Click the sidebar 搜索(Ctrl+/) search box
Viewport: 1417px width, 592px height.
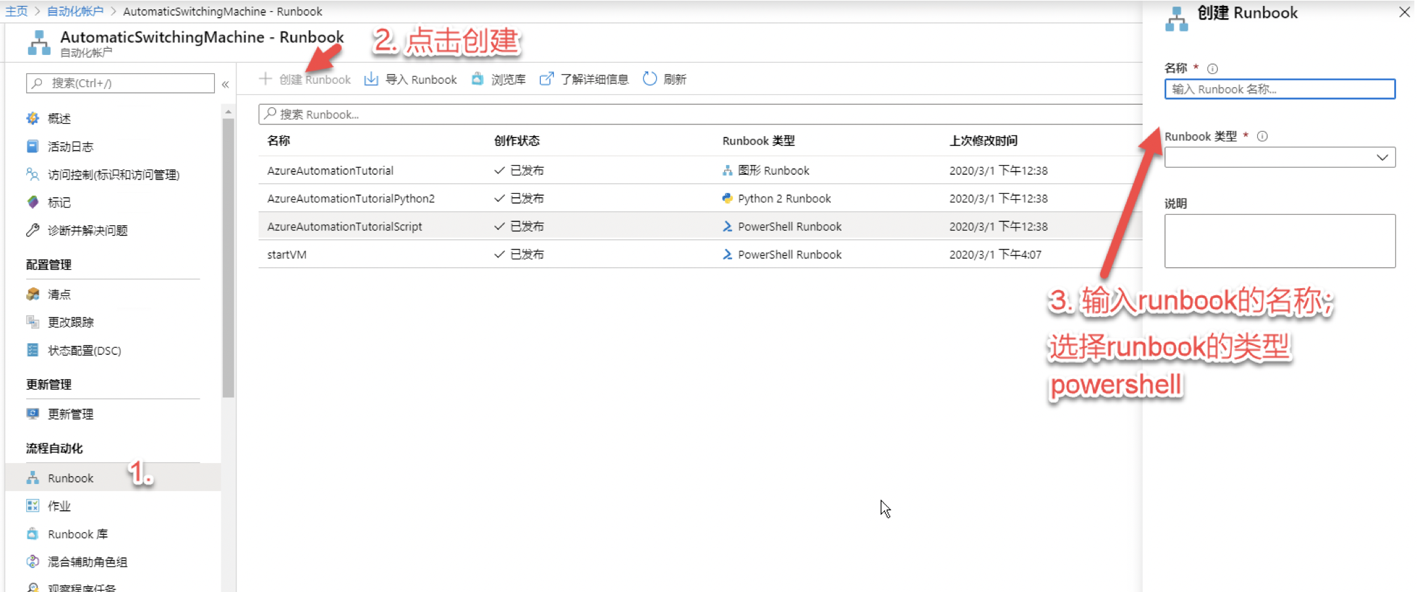point(120,83)
